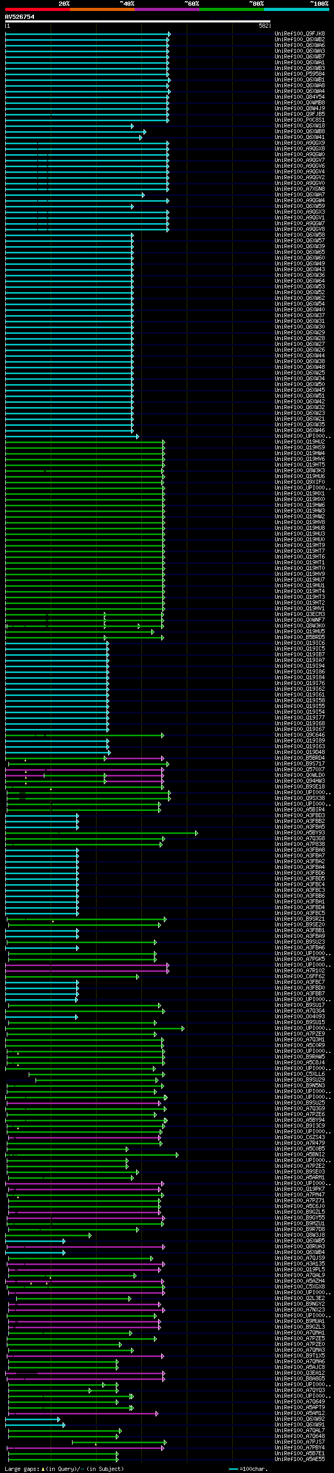Select label UniRef100_Q9SX38
The width and height of the screenshot is (334, 1473).
click(x=300, y=798)
